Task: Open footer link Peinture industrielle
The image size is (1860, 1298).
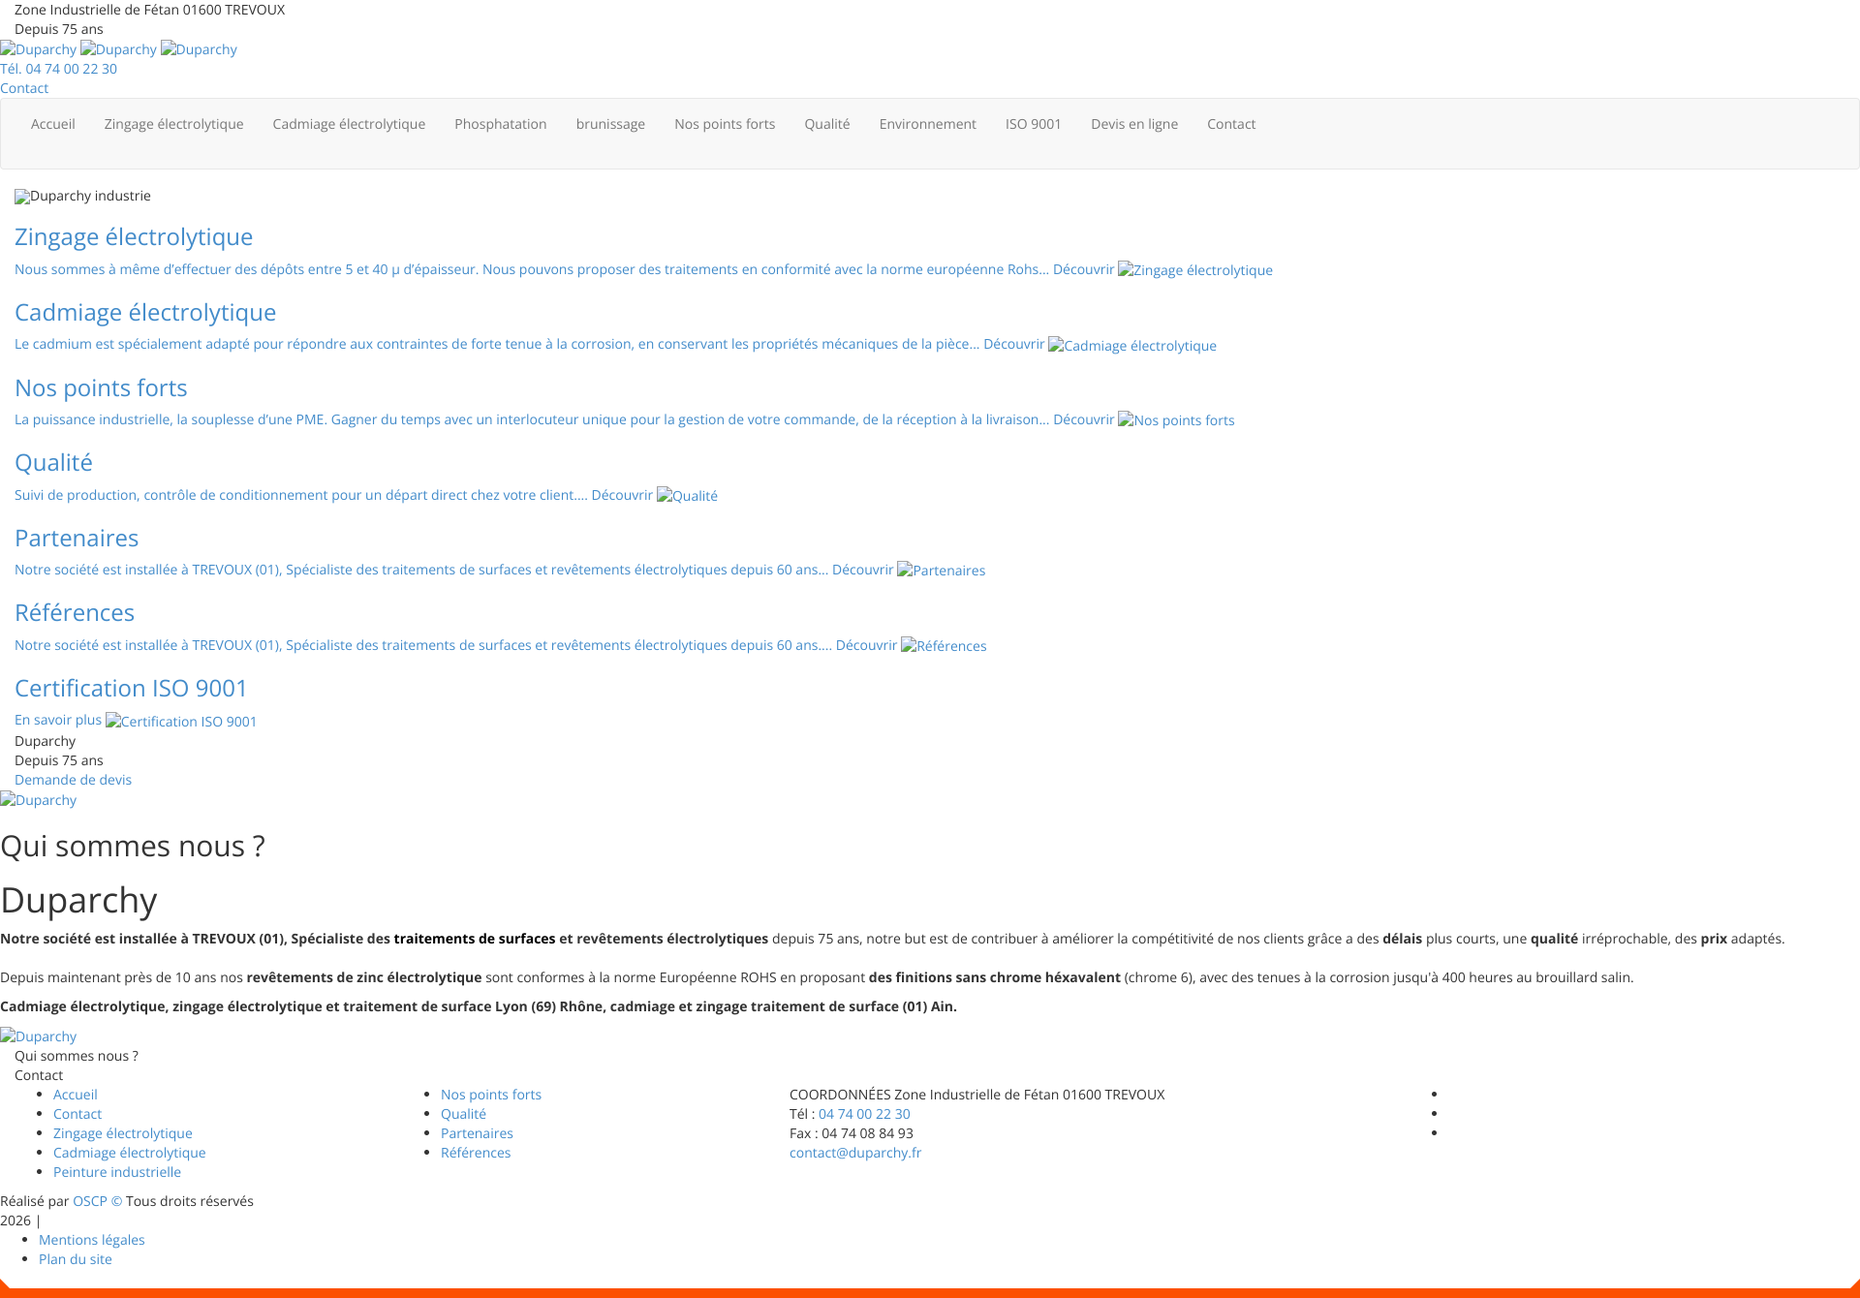Action: pyautogui.click(x=117, y=1172)
